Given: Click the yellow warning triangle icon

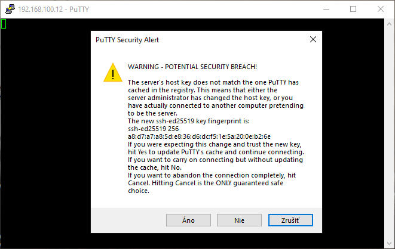Looking at the screenshot, I should point(113,73).
